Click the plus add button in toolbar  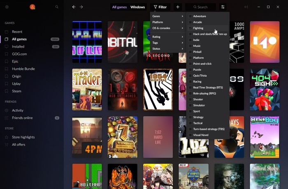tap(178, 7)
